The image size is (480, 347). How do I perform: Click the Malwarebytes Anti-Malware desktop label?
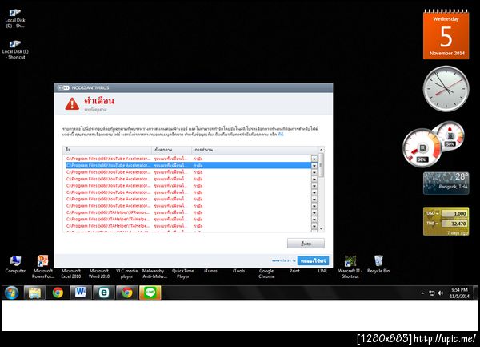[155, 273]
